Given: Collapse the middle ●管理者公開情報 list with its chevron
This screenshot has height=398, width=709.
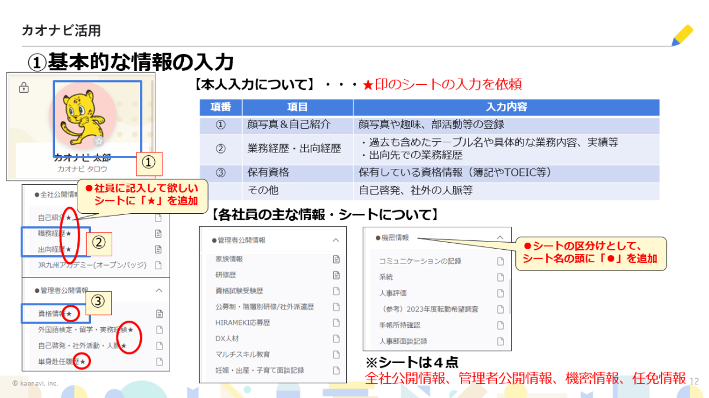Looking at the screenshot, I should [x=336, y=240].
